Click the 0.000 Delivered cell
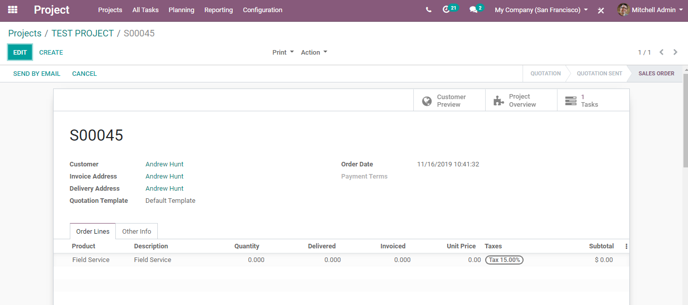The width and height of the screenshot is (688, 305). [332, 260]
